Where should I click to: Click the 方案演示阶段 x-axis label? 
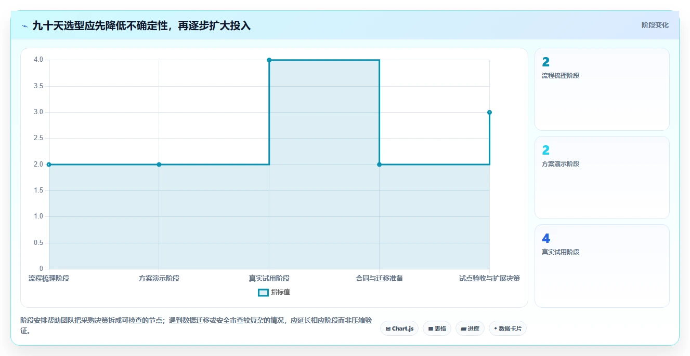159,278
